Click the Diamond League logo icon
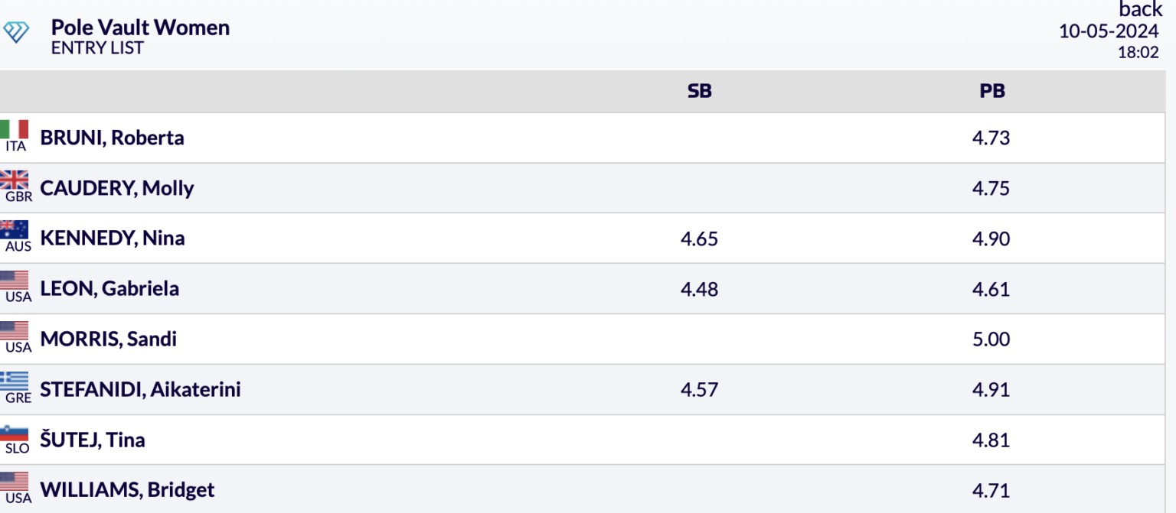The width and height of the screenshot is (1176, 513). [16, 32]
